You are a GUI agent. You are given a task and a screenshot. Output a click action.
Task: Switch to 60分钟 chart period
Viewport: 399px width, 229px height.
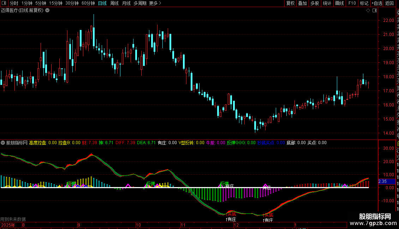[88, 3]
